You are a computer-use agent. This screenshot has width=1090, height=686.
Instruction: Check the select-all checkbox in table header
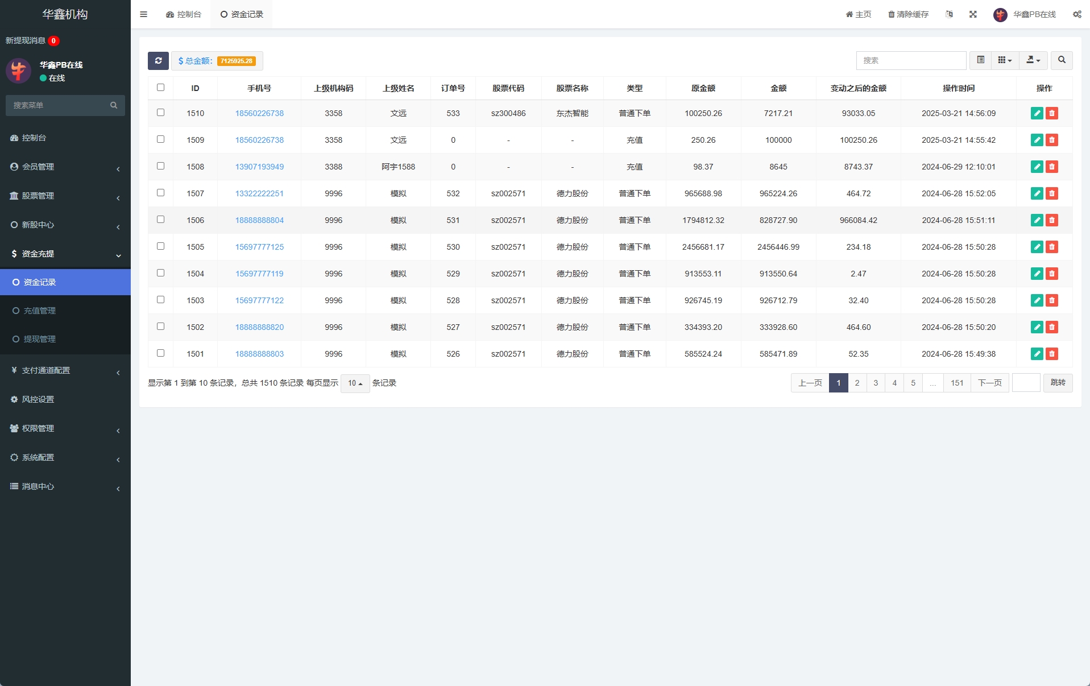pos(160,88)
